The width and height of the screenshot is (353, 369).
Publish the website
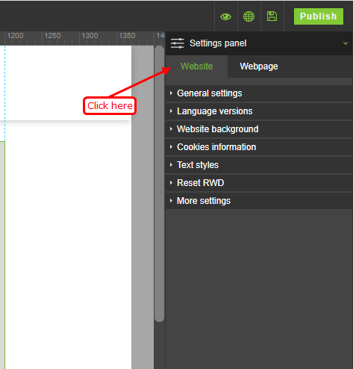click(319, 16)
